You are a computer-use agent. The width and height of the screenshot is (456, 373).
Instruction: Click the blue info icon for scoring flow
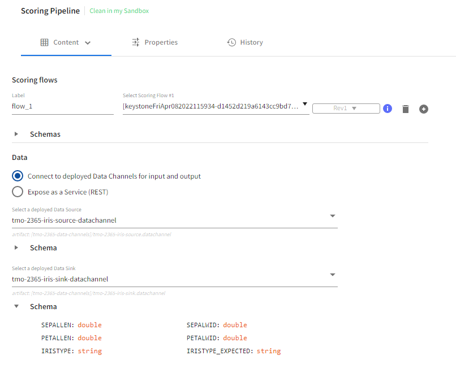388,109
